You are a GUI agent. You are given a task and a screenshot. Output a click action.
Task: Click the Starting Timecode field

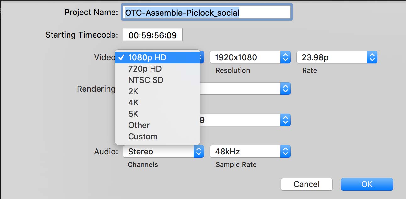tap(152, 35)
